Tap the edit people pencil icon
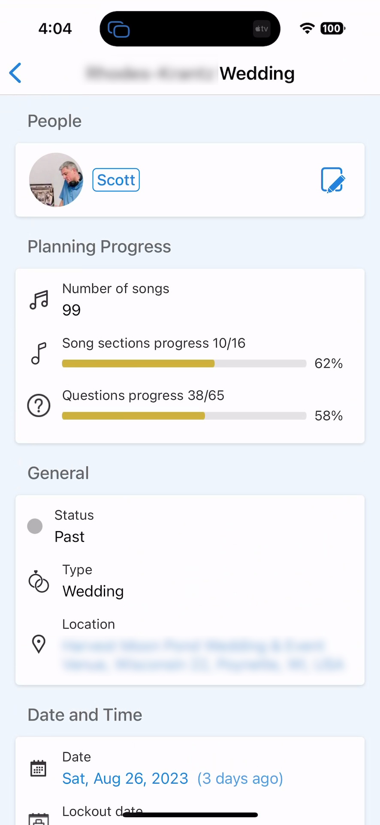This screenshot has width=380, height=825. coord(333,180)
